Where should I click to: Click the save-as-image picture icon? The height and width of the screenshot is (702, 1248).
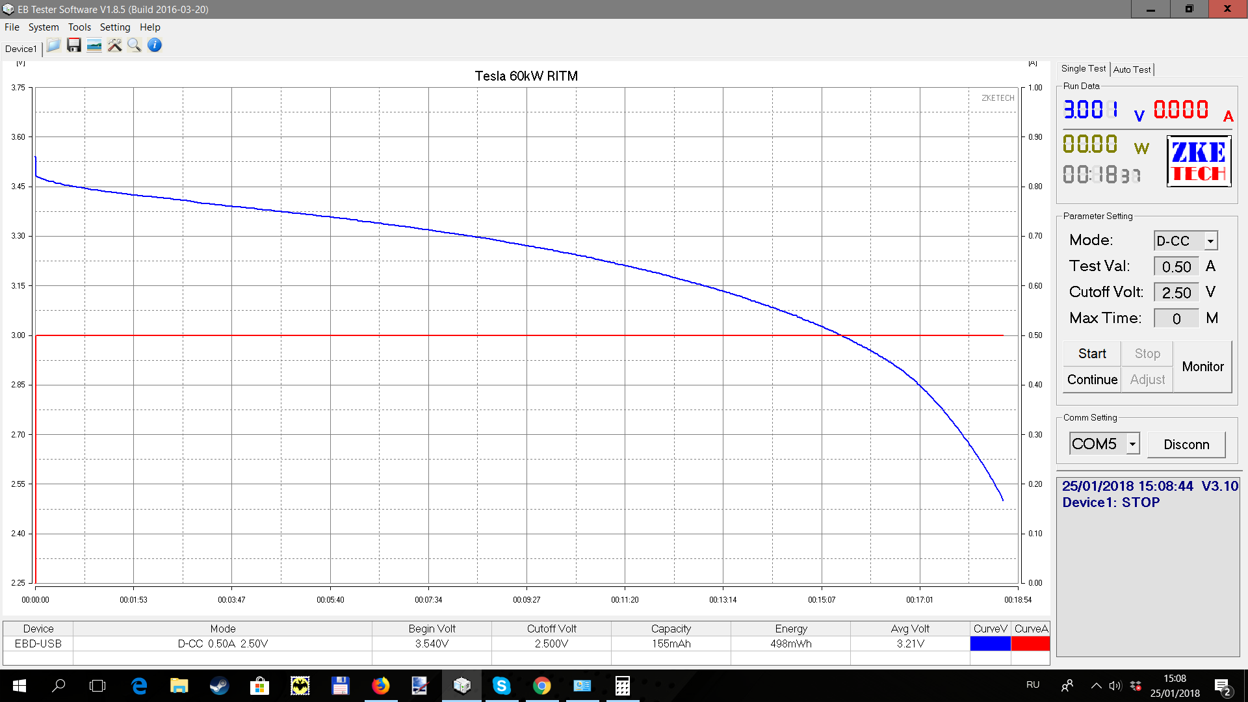pos(94,45)
